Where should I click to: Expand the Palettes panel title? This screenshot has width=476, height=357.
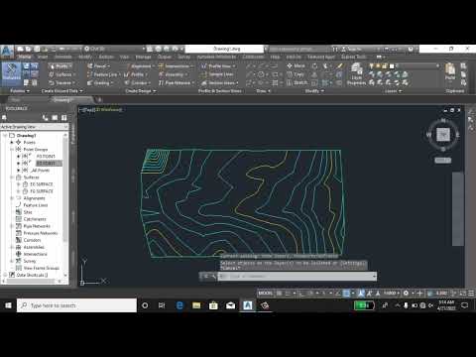(20, 91)
